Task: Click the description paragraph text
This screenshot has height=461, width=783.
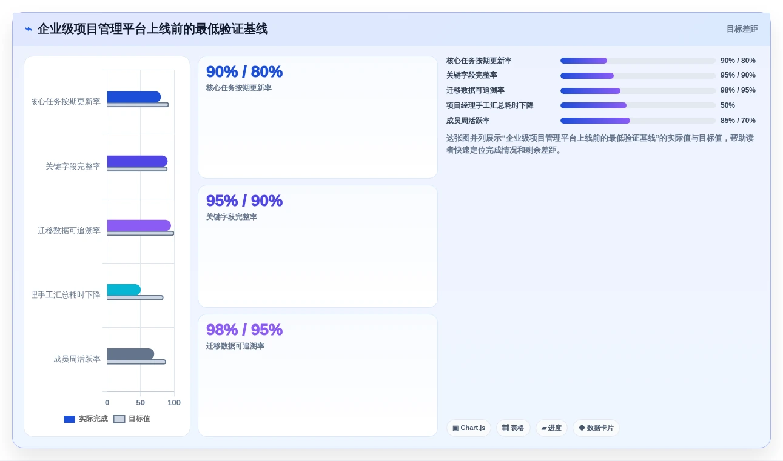Action: point(600,144)
